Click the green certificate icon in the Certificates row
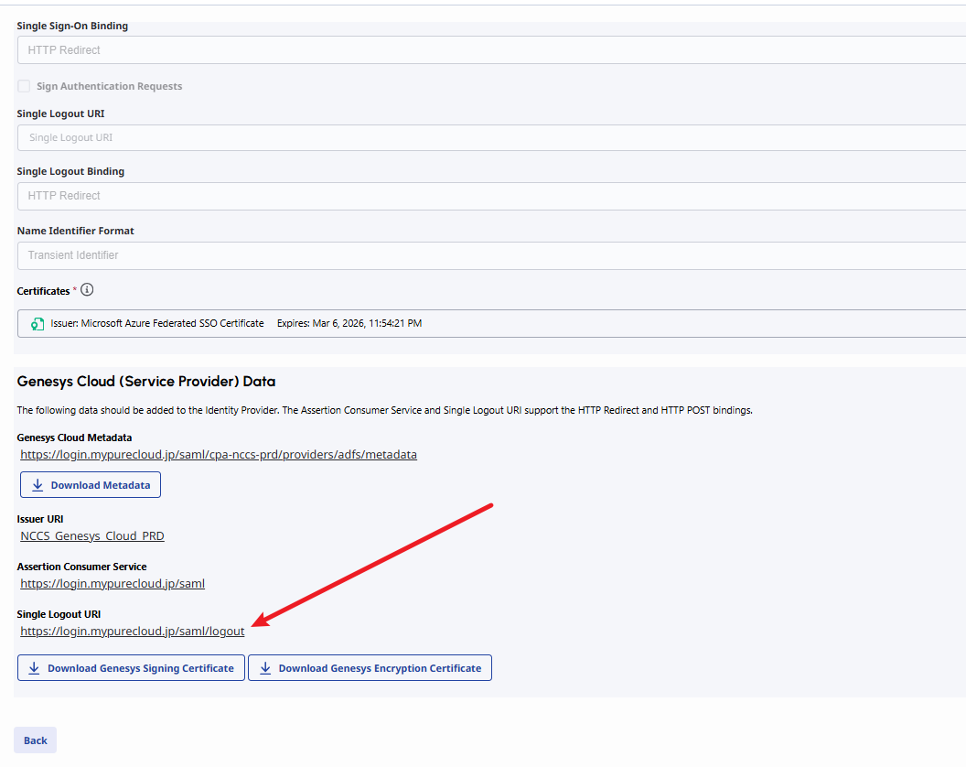Image resolution: width=966 pixels, height=767 pixels. pyautogui.click(x=38, y=324)
